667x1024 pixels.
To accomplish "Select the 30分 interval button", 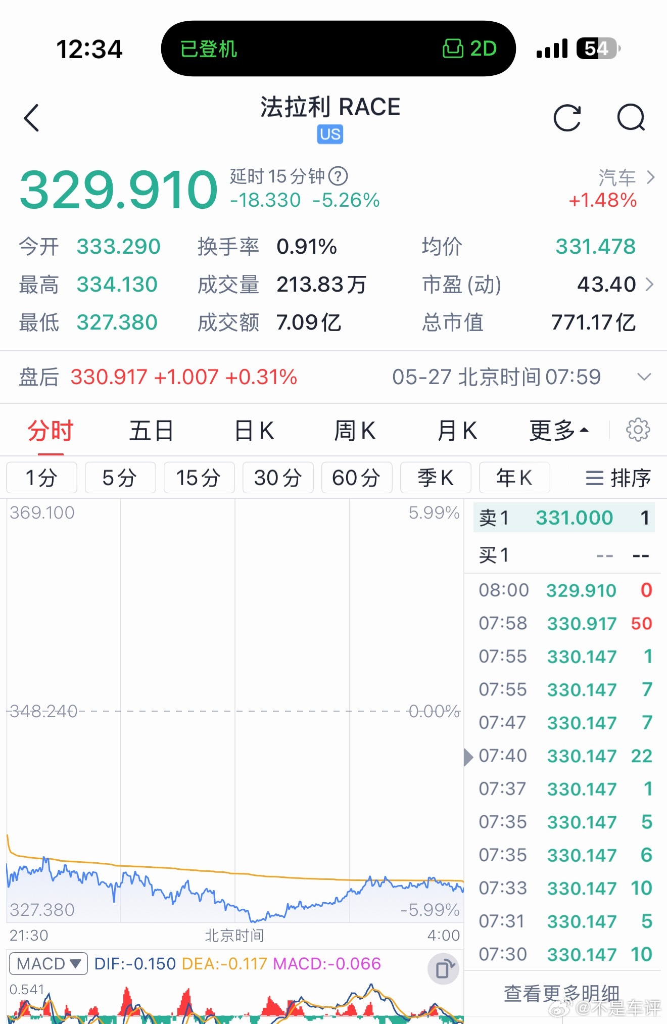I will [x=278, y=478].
